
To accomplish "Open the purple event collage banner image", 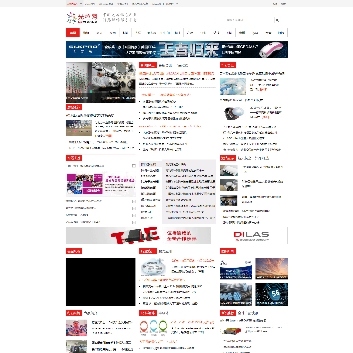I will tap(101, 184).
